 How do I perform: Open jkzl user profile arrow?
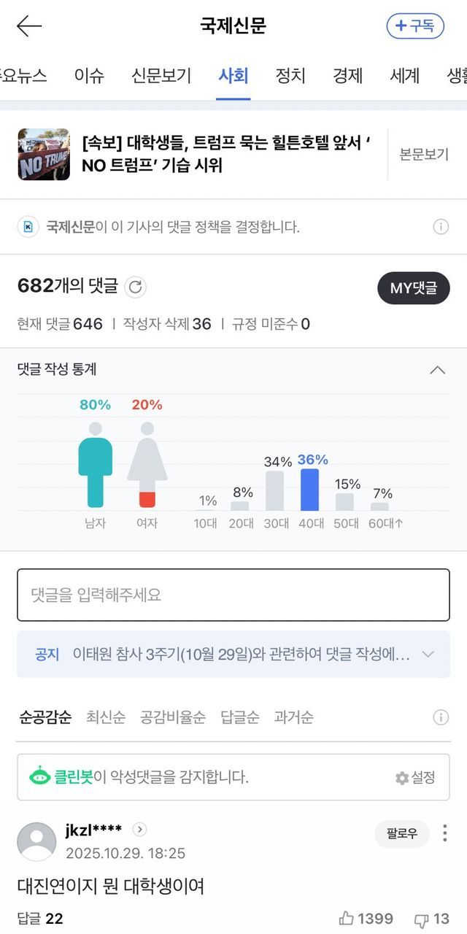click(139, 830)
